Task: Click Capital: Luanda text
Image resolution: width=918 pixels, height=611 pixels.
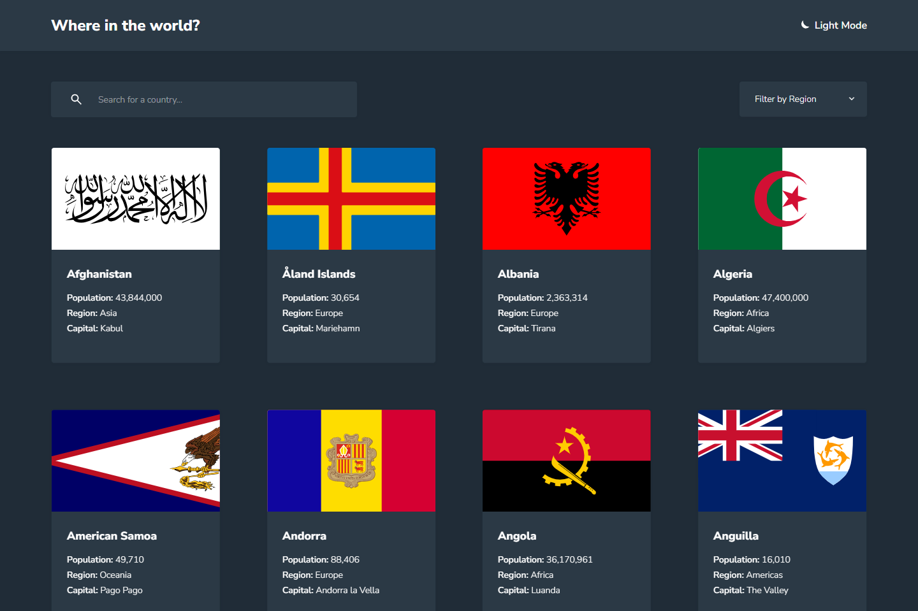Action: (x=529, y=590)
